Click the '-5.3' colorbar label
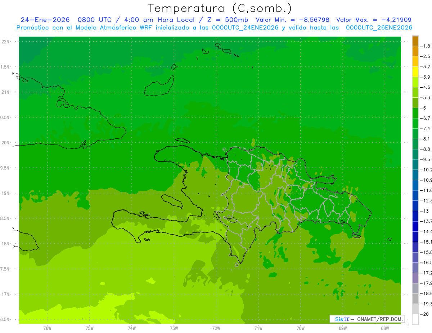This screenshot has height=333, width=432. pyautogui.click(x=425, y=98)
